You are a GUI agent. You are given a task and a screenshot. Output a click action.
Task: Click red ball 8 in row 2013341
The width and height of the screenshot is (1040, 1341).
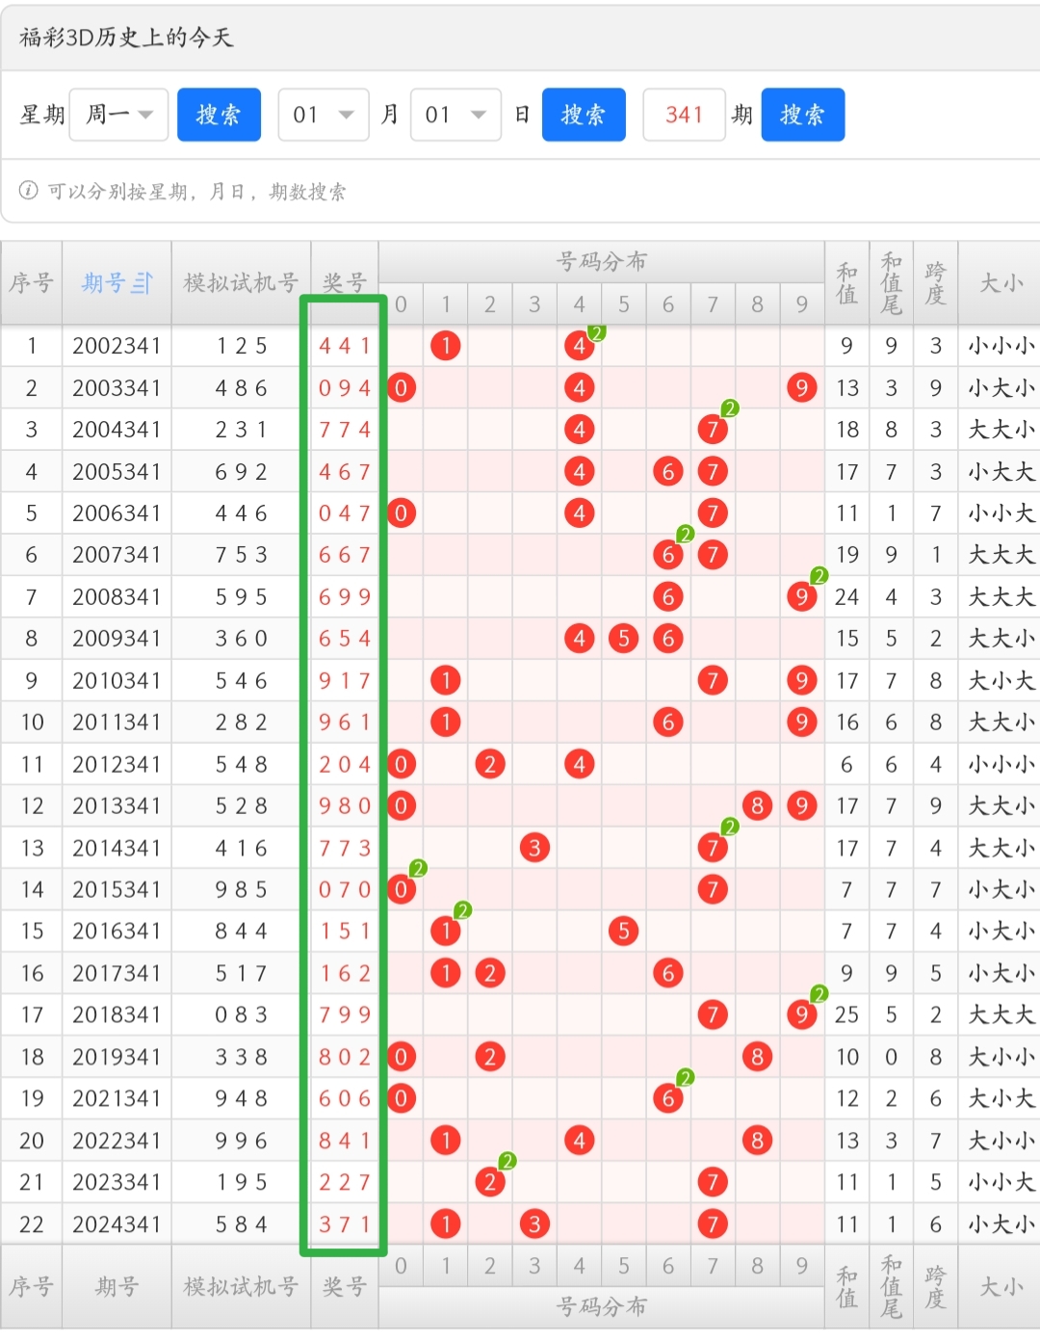[757, 805]
